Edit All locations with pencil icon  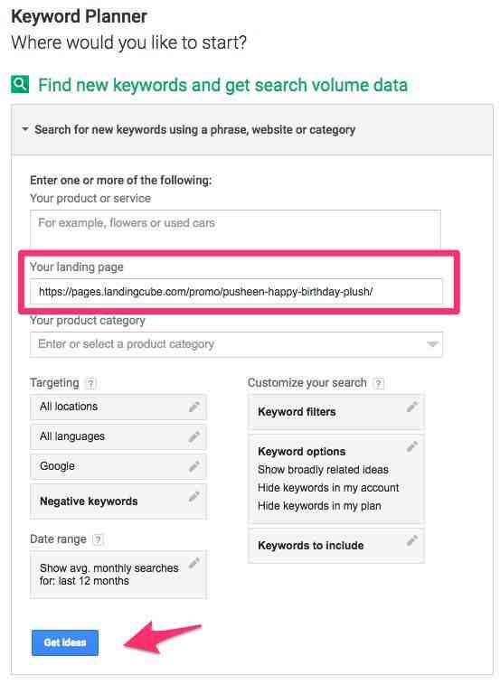pyautogui.click(x=194, y=407)
